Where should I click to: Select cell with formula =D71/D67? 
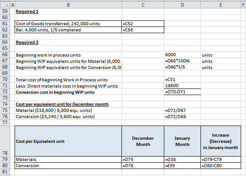[x=182, y=110]
